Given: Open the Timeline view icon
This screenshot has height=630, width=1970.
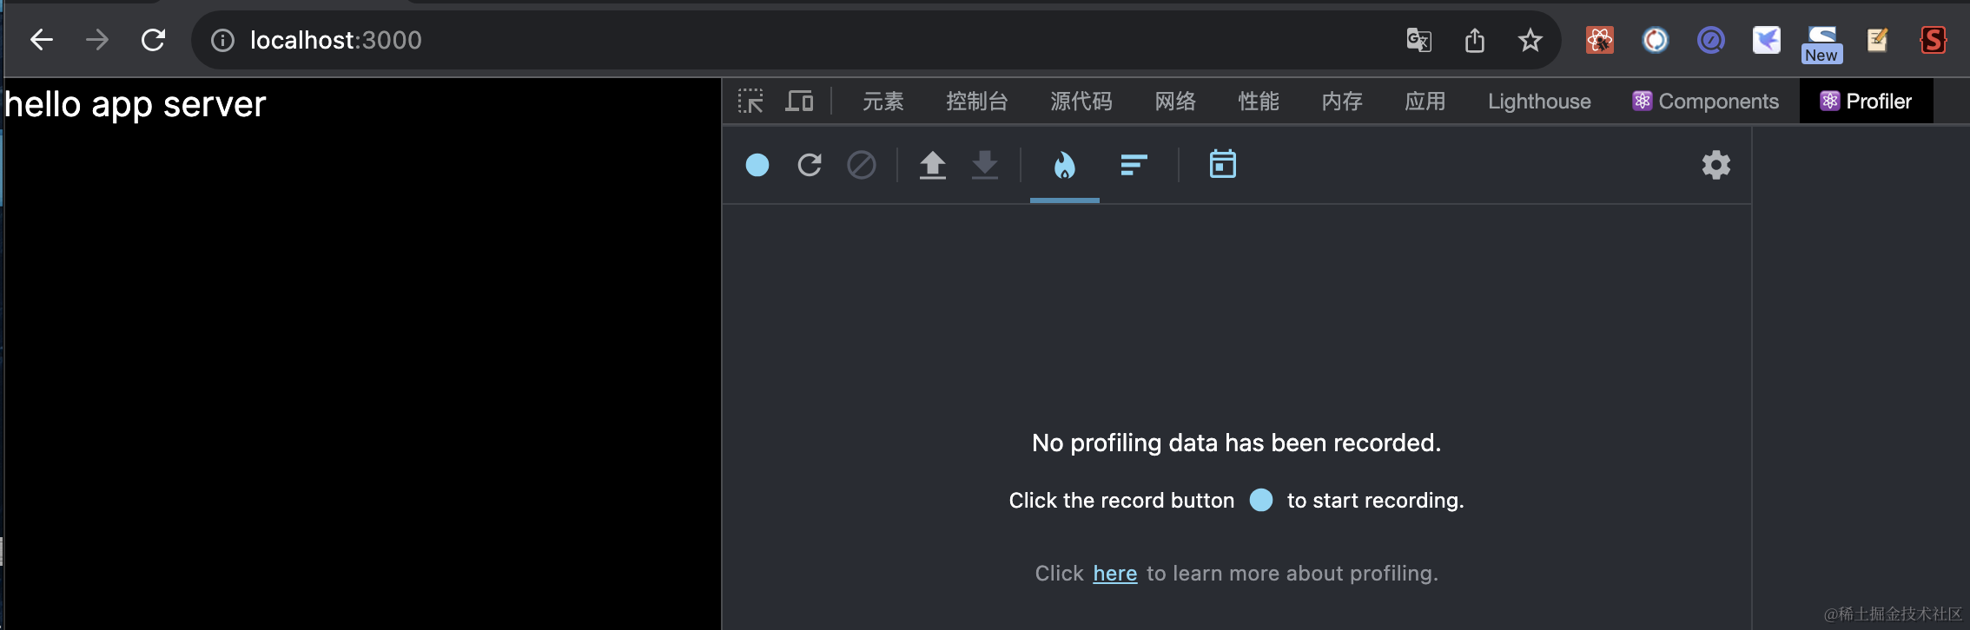Looking at the screenshot, I should [x=1223, y=164].
